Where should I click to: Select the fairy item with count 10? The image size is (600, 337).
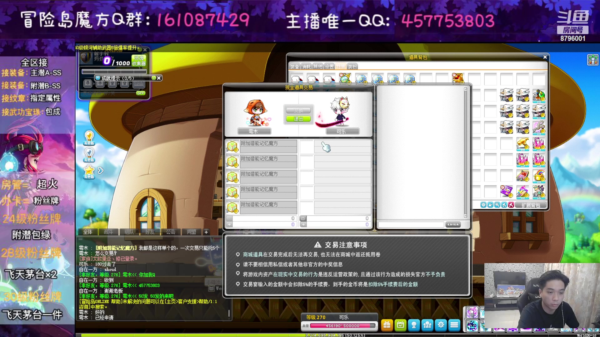tap(539, 192)
